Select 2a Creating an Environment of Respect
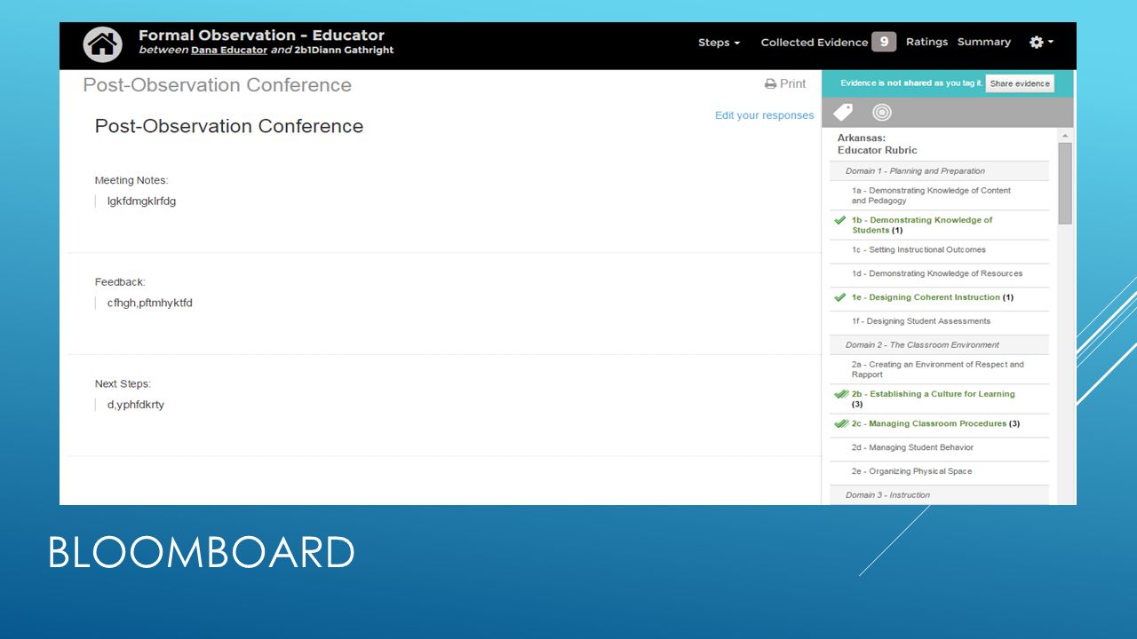This screenshot has height=639, width=1137. pyautogui.click(x=939, y=369)
